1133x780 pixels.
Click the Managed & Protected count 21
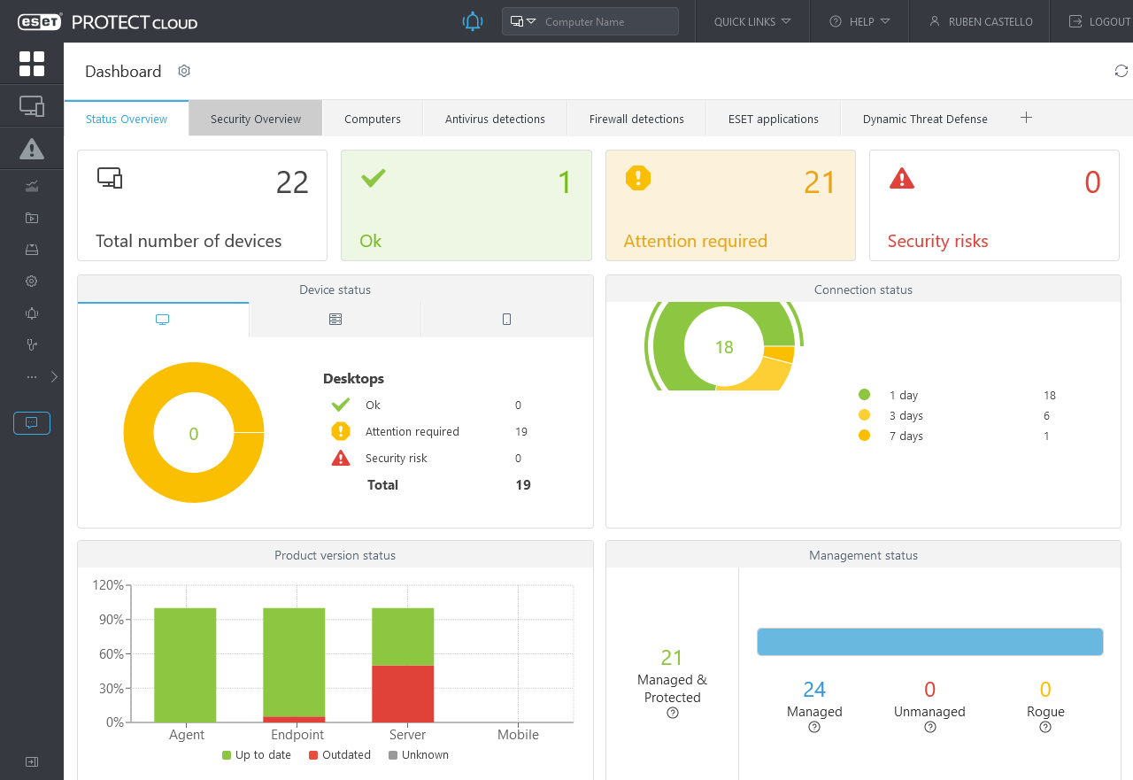coord(672,658)
